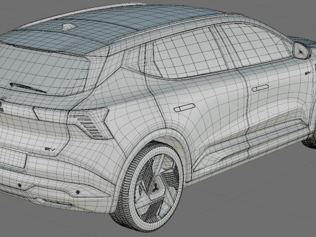Click the side mirror of the car model

tap(302, 51)
